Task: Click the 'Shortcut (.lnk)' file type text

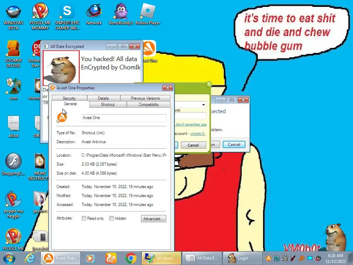Action: click(x=93, y=133)
